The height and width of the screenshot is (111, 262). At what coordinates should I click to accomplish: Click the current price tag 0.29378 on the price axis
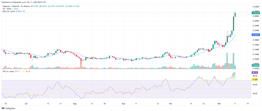coord(254,13)
